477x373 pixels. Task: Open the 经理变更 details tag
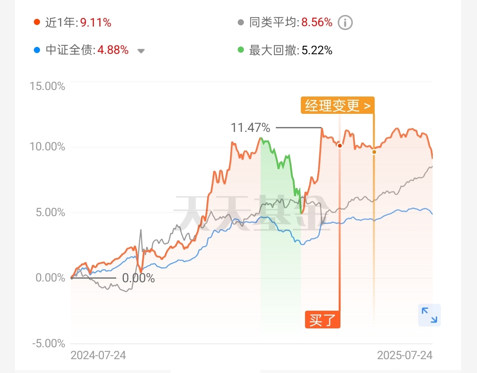pyautogui.click(x=337, y=105)
